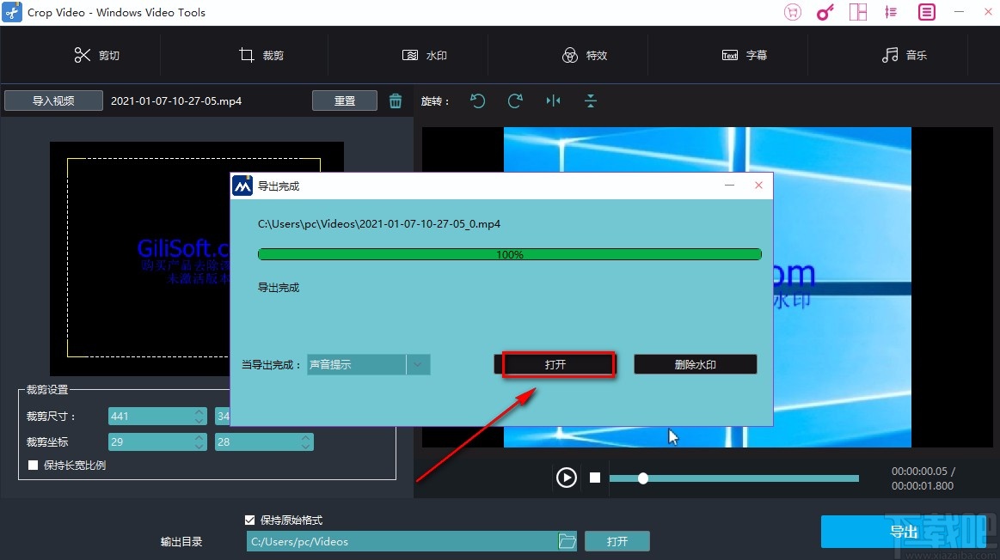Enable the 保持长宽比例 checkbox

33,465
